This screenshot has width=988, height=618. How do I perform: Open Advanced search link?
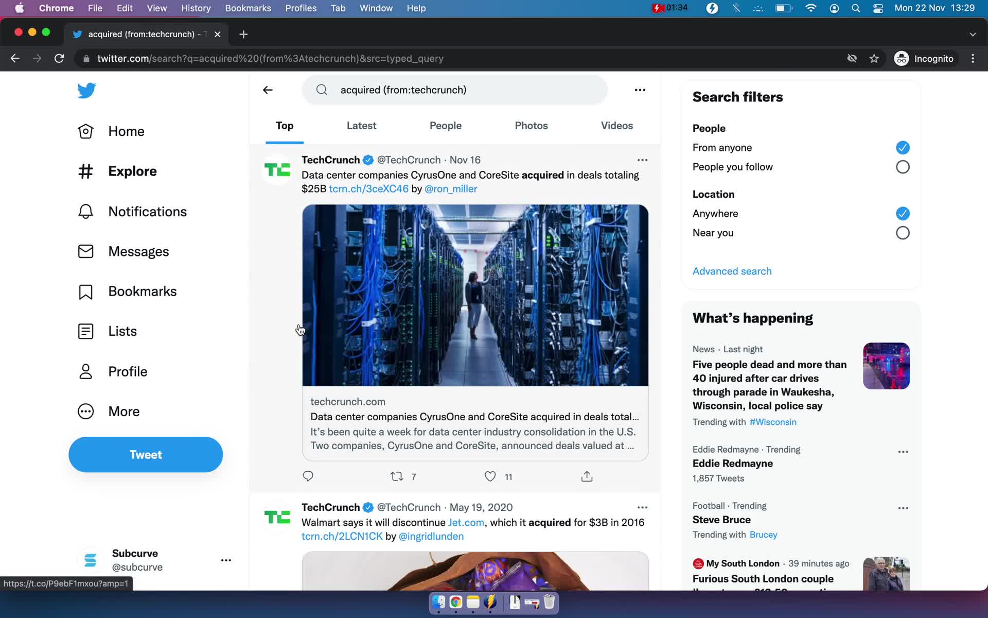(x=732, y=271)
